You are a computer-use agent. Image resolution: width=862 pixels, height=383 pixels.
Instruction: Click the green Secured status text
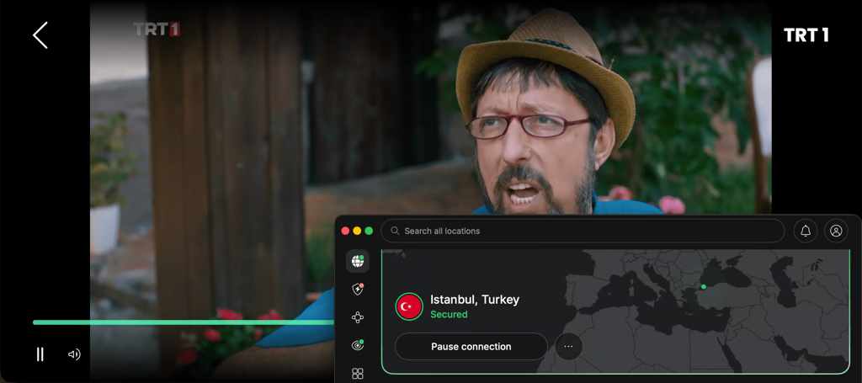coord(449,314)
